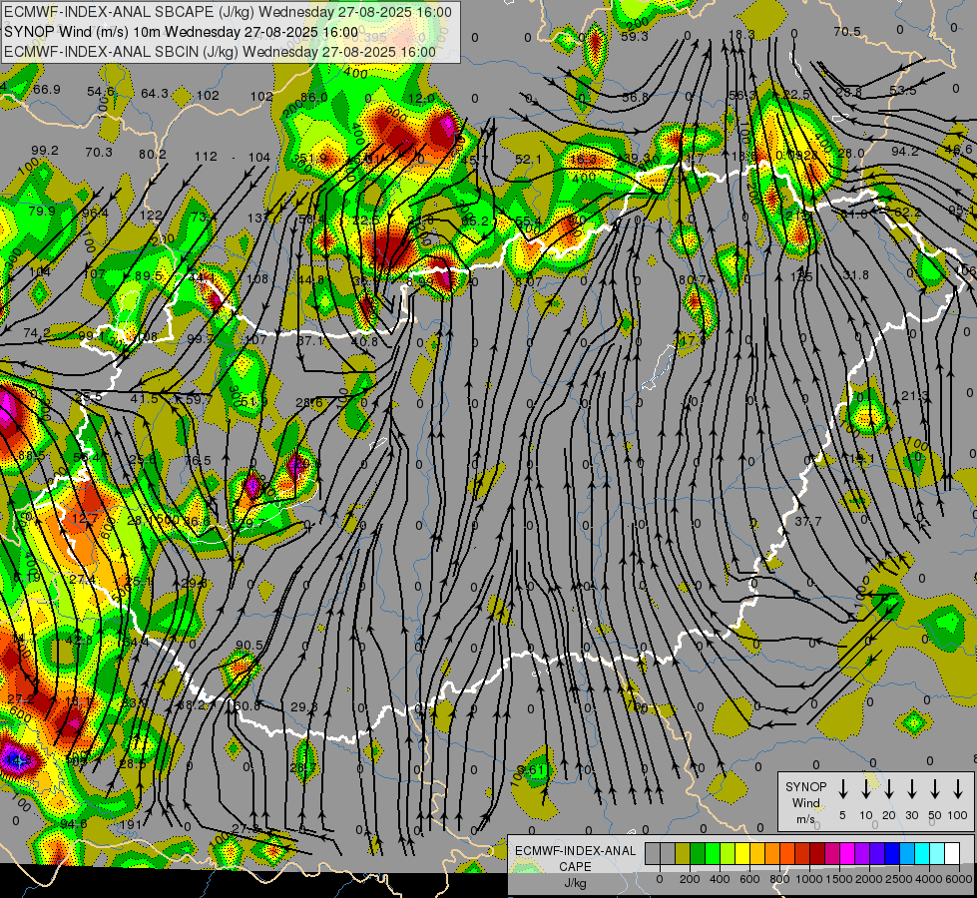Click the map value 191
977x898 pixels.
click(x=131, y=824)
